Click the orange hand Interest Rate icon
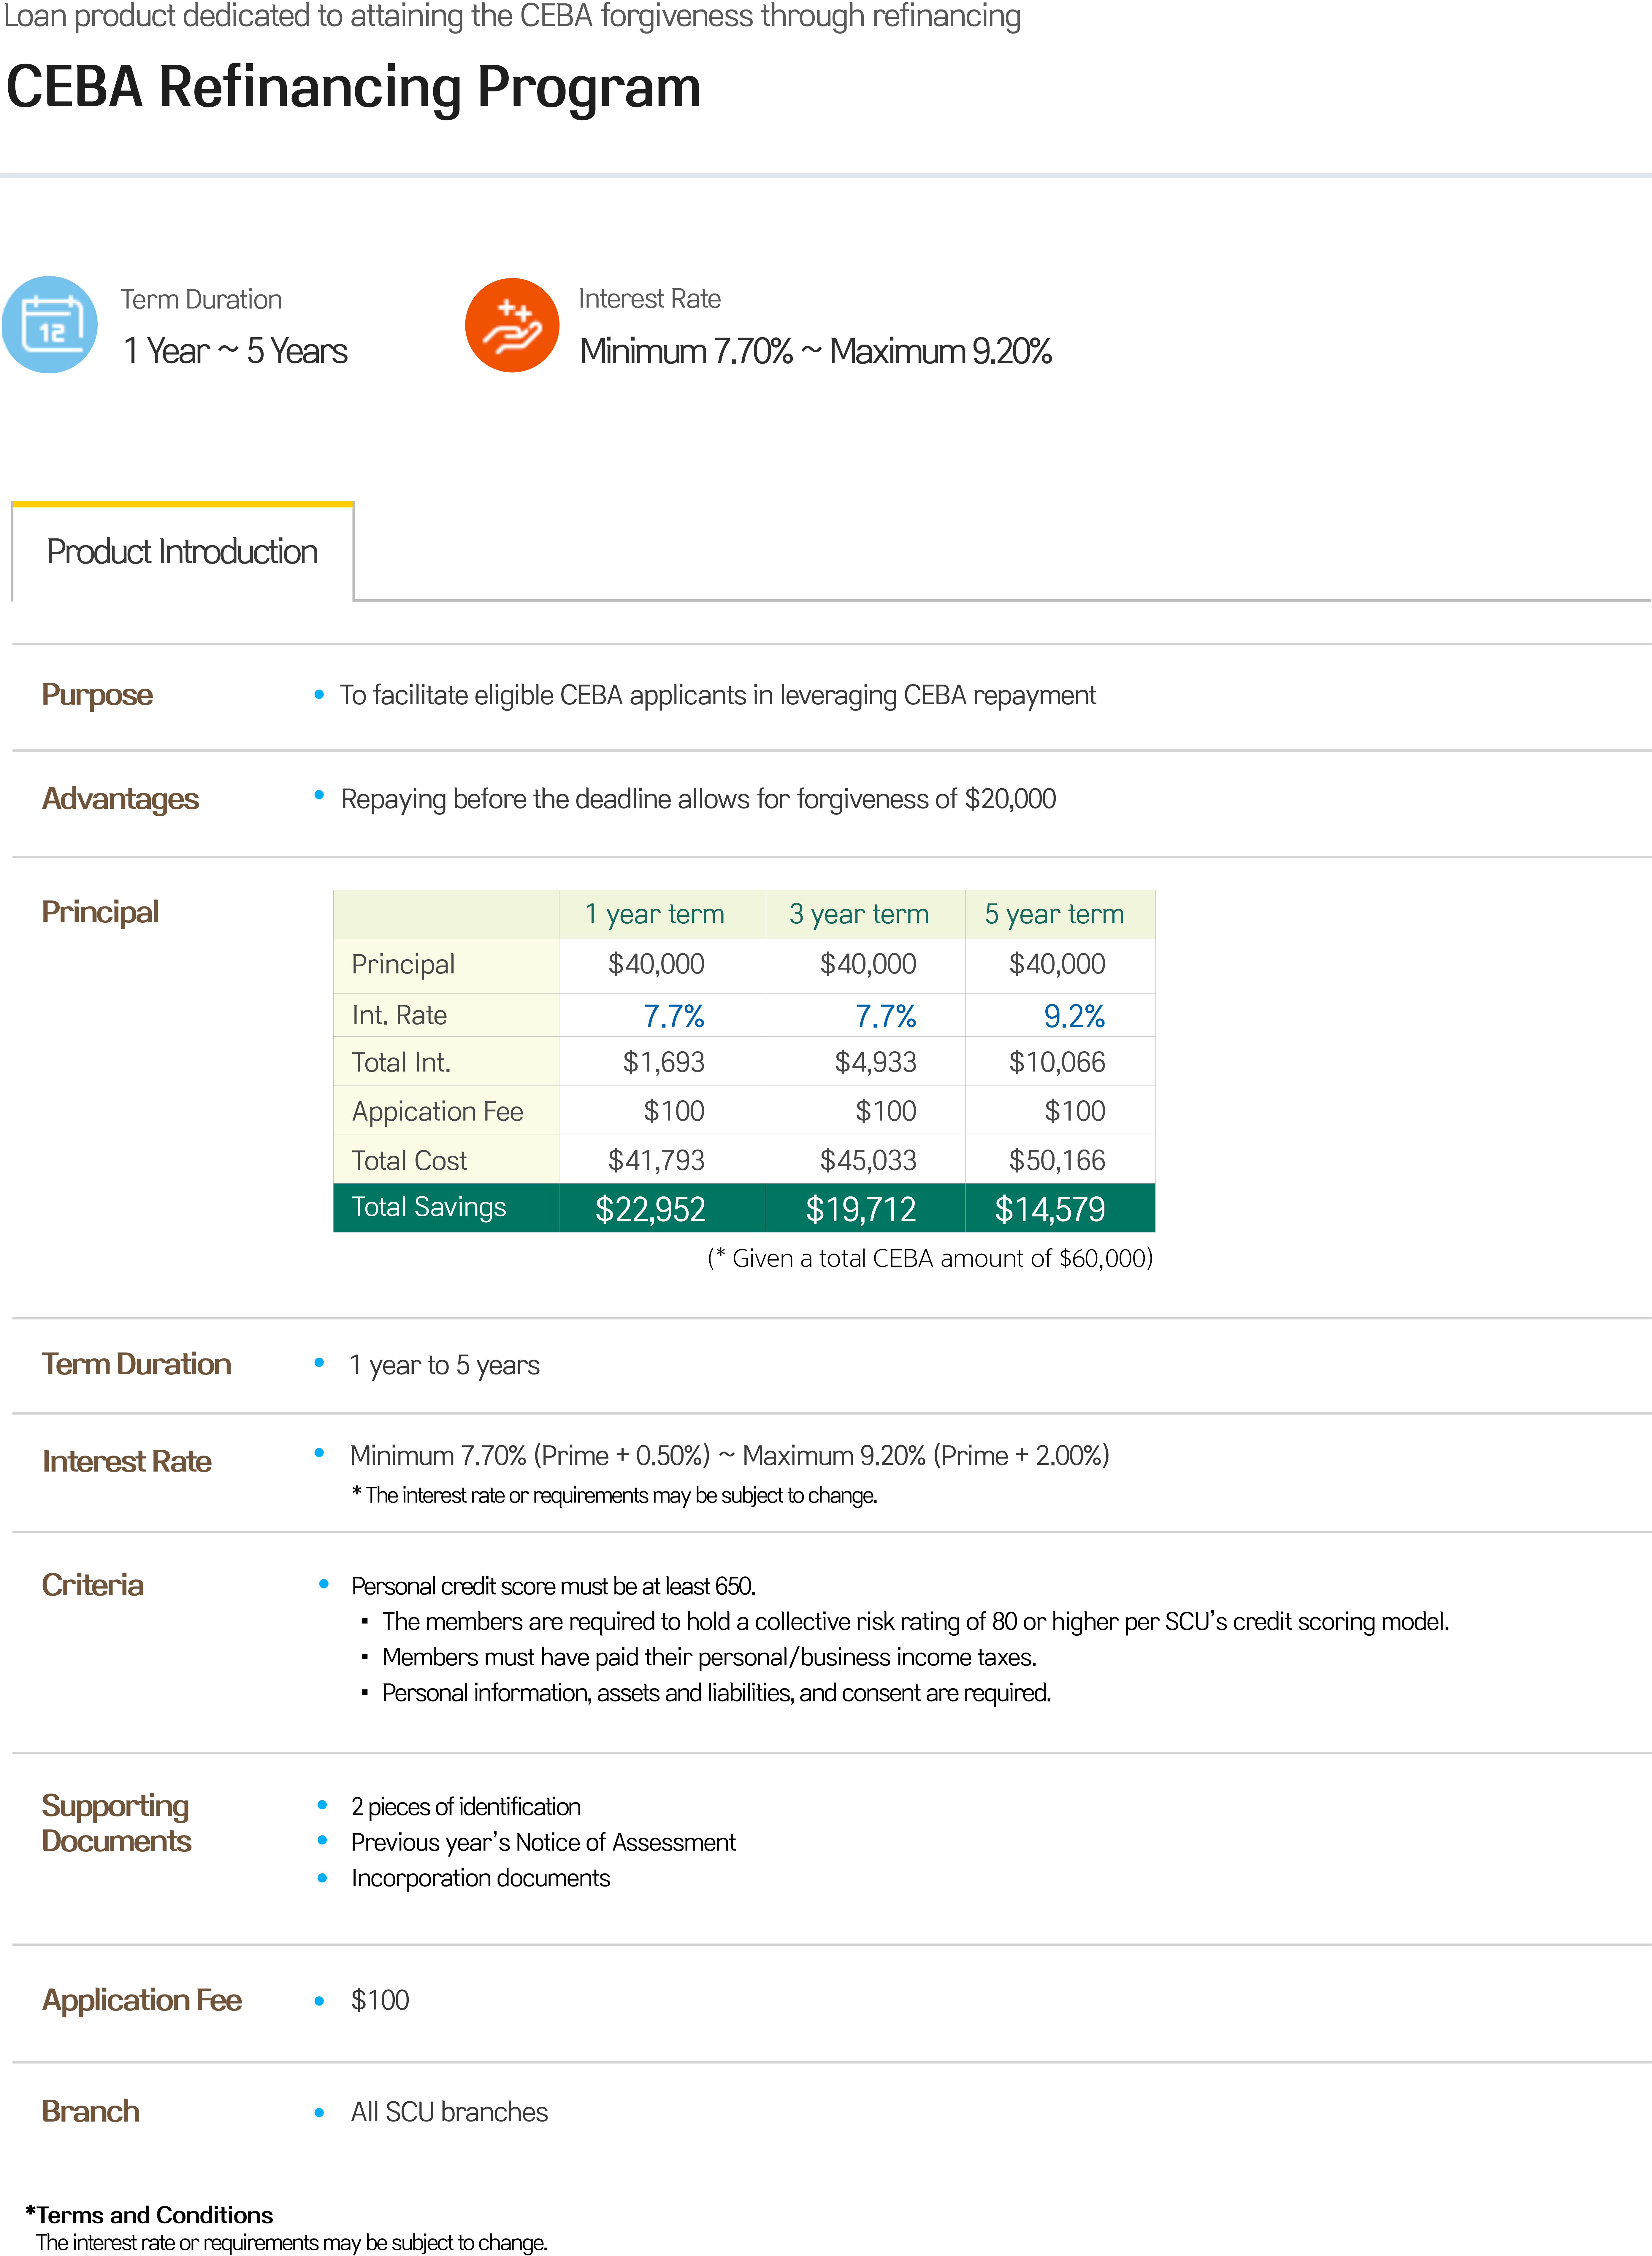 (x=512, y=325)
